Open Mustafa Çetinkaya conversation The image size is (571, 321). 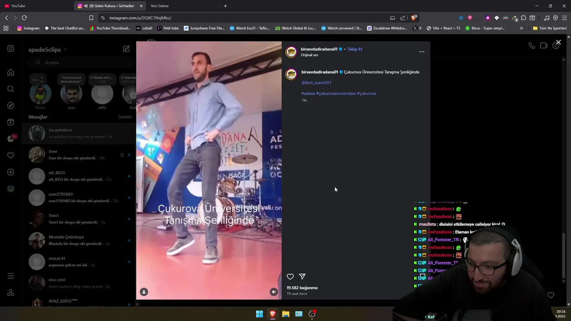(79, 240)
